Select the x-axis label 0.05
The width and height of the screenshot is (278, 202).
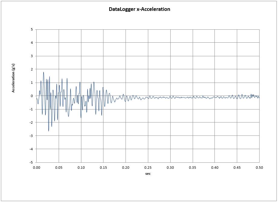[59, 167]
